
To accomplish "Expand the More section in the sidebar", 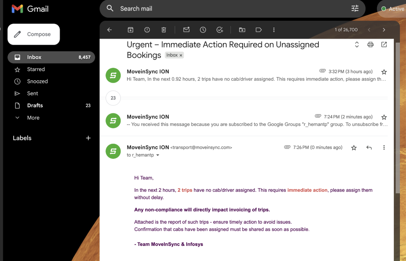I will 33,118.
